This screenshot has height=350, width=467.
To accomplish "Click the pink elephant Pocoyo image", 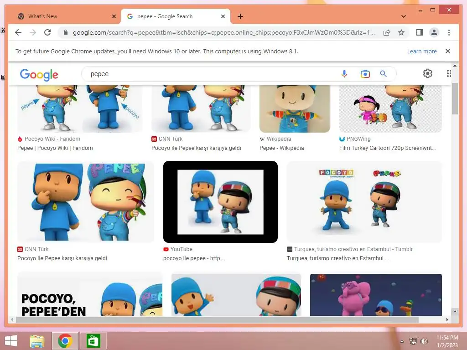I will click(x=376, y=295).
